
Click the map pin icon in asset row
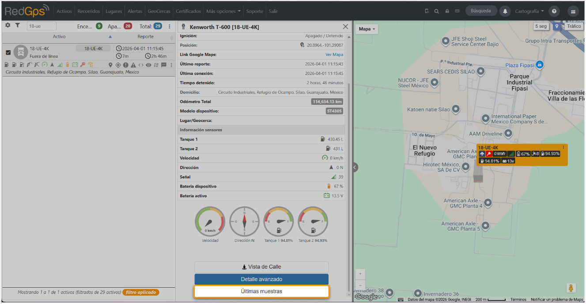click(x=110, y=65)
